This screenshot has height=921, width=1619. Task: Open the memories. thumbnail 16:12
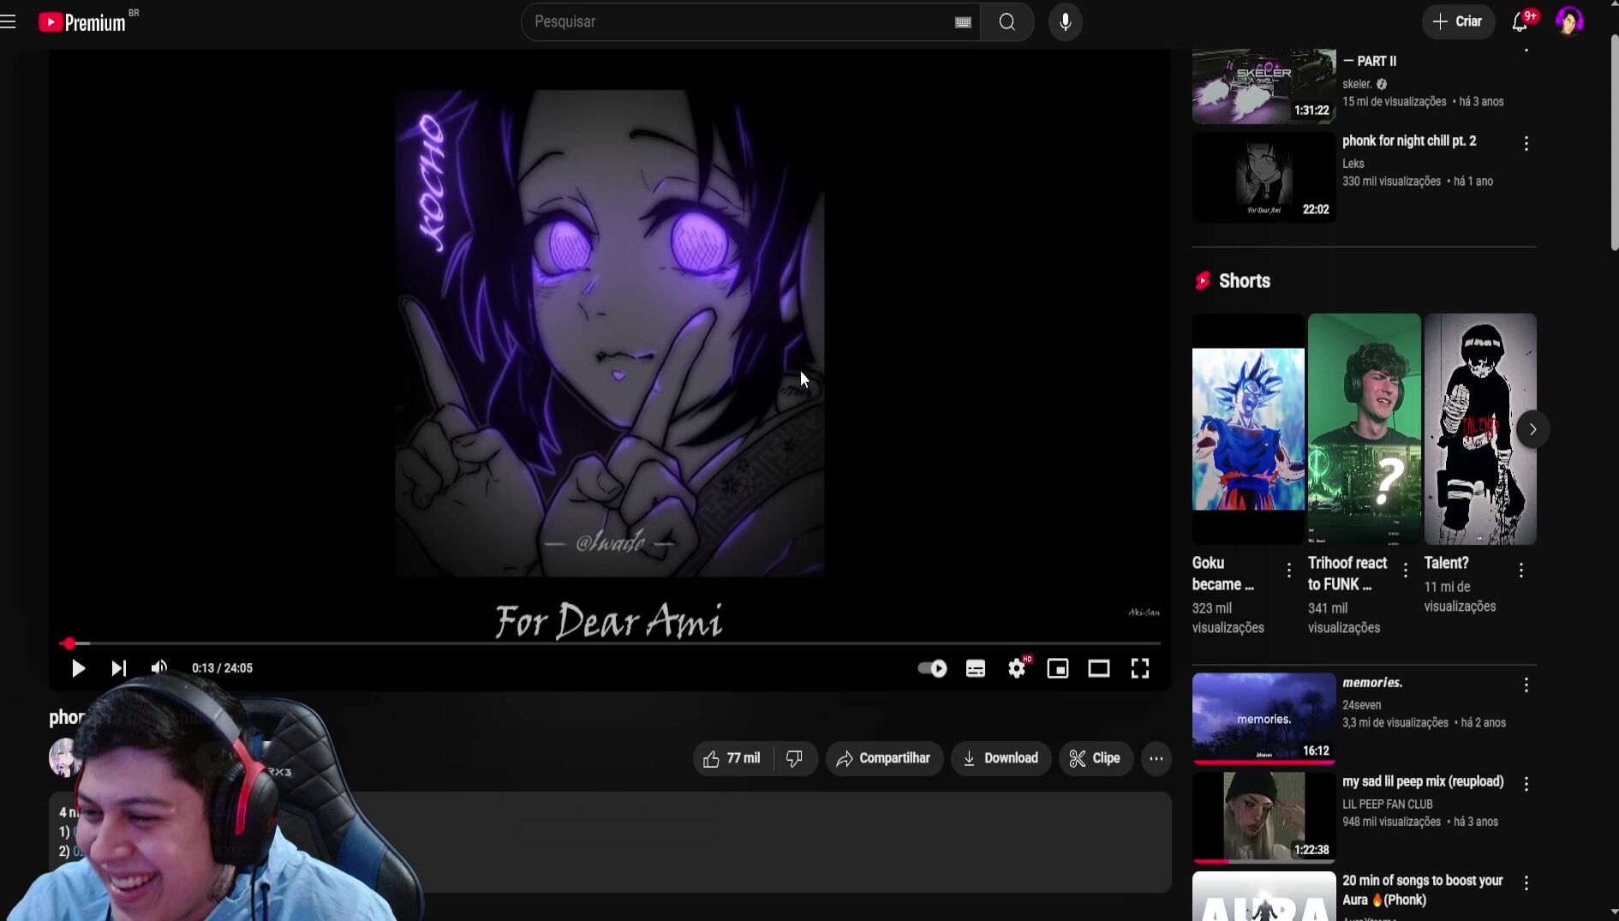(x=1264, y=718)
